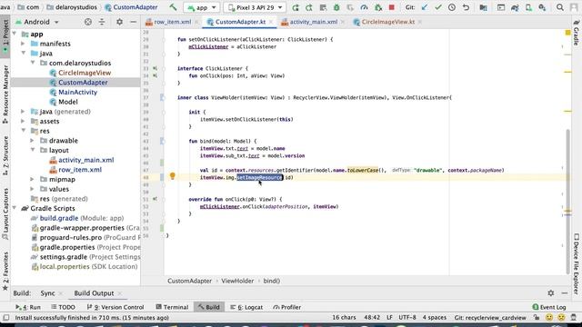Click Build panel settings gear
Viewport: 582px width, 327px height.
tap(551, 293)
